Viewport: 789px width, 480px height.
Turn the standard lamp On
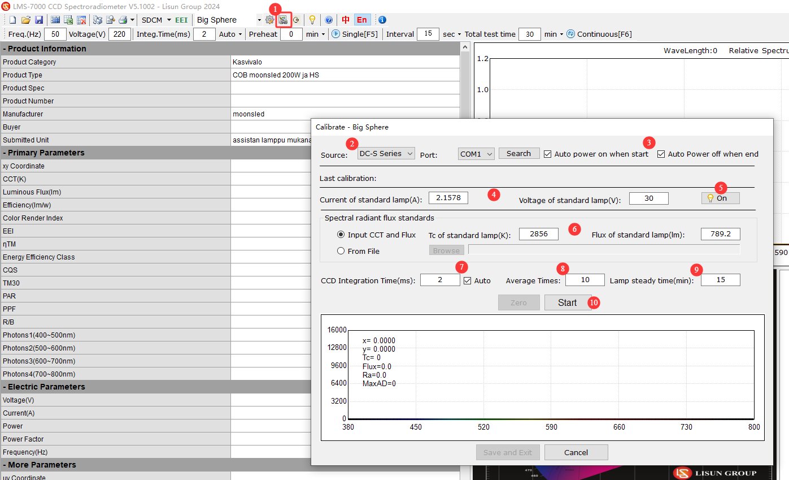(720, 198)
